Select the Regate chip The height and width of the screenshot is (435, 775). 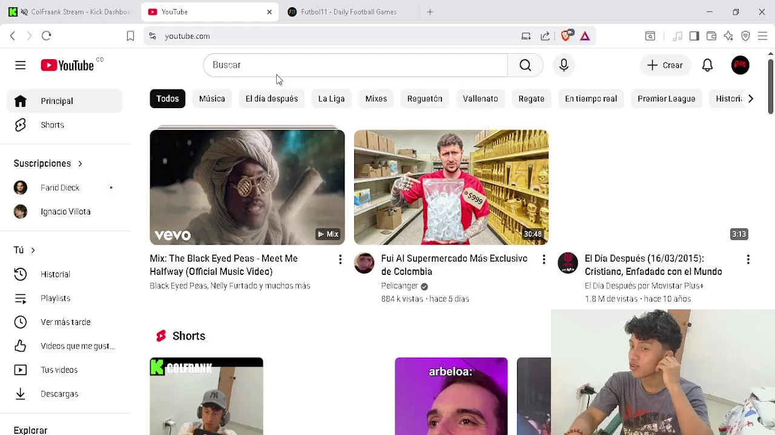pyautogui.click(x=531, y=98)
